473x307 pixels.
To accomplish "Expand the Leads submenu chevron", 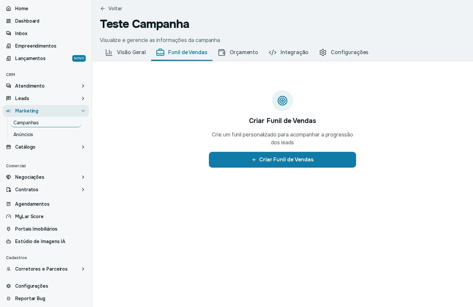I will coord(83,98).
